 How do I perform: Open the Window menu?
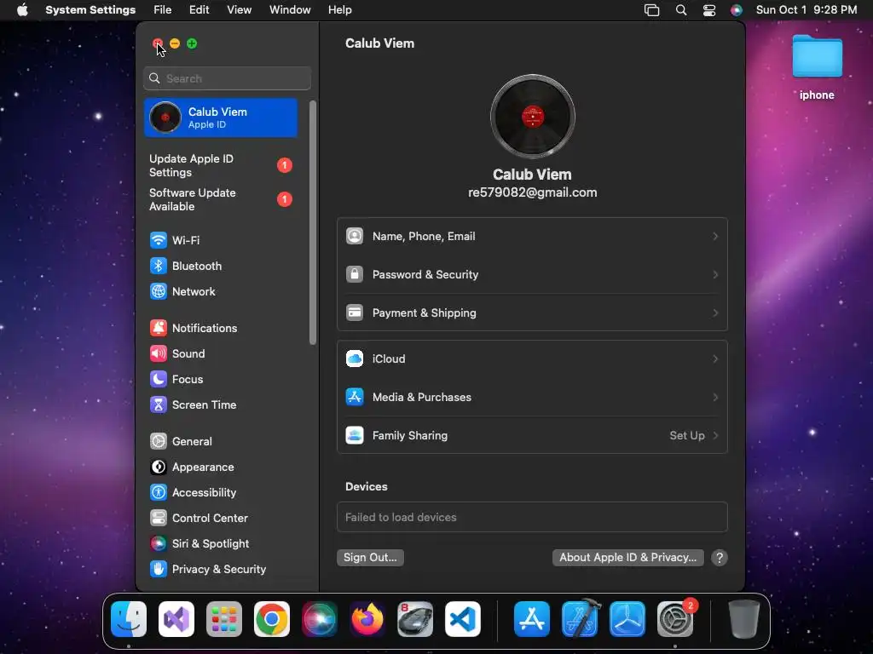(290, 10)
